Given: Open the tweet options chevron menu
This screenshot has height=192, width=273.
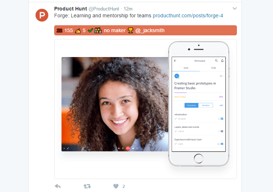Looking at the screenshot, I should pyautogui.click(x=234, y=9).
